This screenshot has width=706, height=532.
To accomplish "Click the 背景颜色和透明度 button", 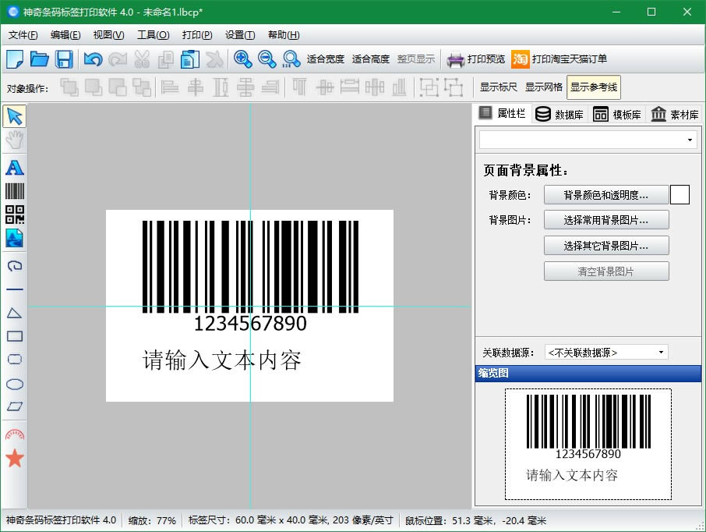I will coord(606,195).
